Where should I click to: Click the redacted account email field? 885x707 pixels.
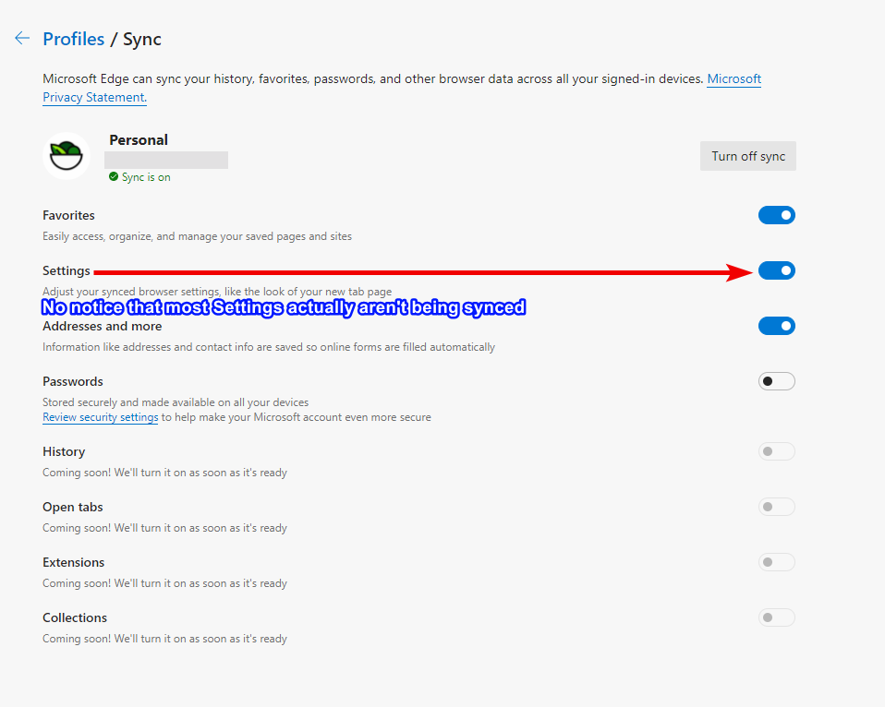coord(166,160)
